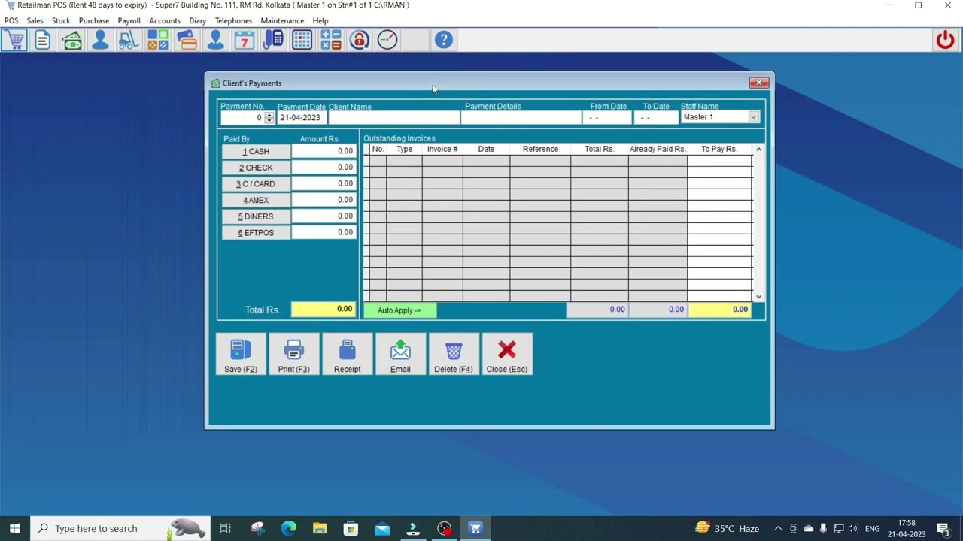Open the Telephones menu
The width and height of the screenshot is (963, 541).
233,20
